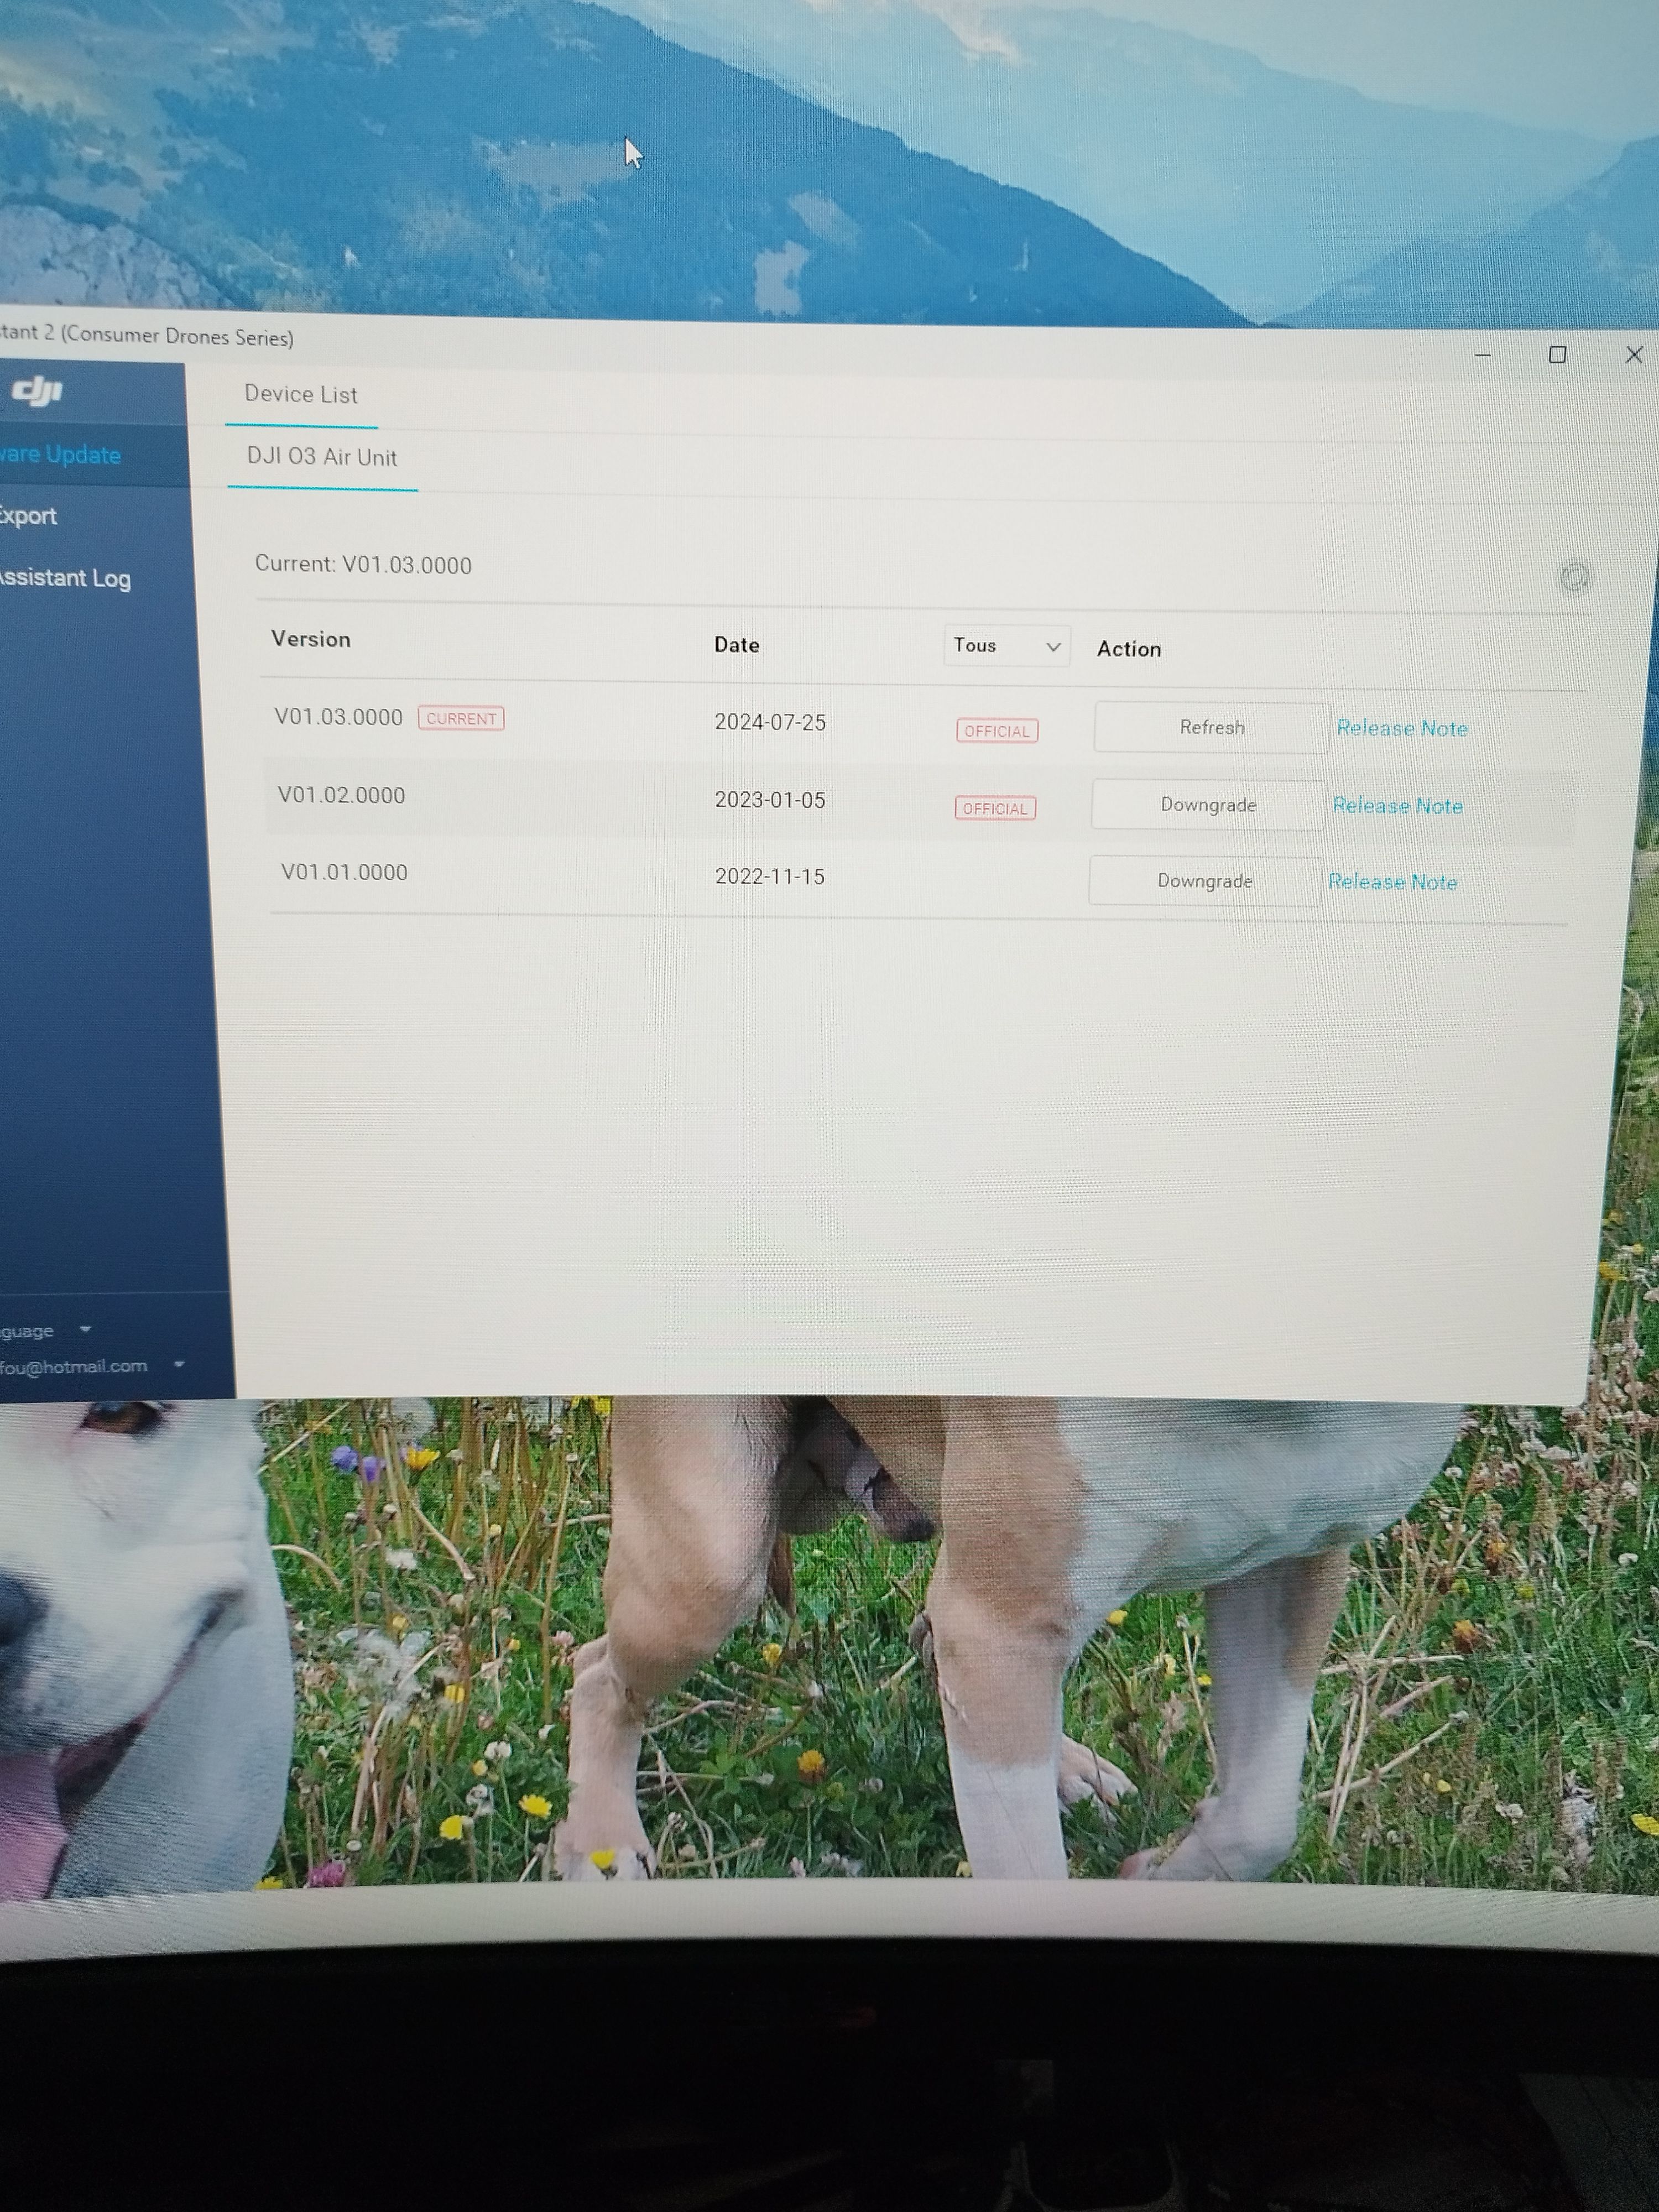
Task: Click the V01.02.0000 version row
Action: [342, 796]
